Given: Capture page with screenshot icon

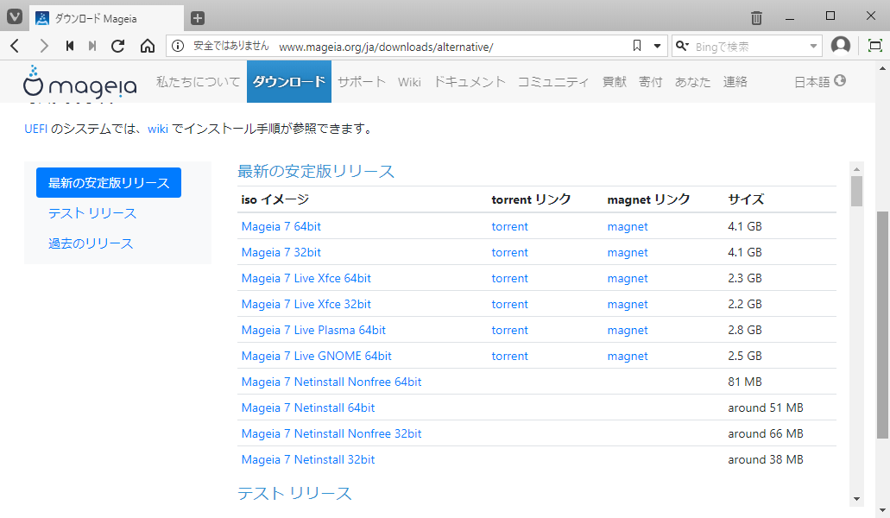Looking at the screenshot, I should pyautogui.click(x=875, y=46).
